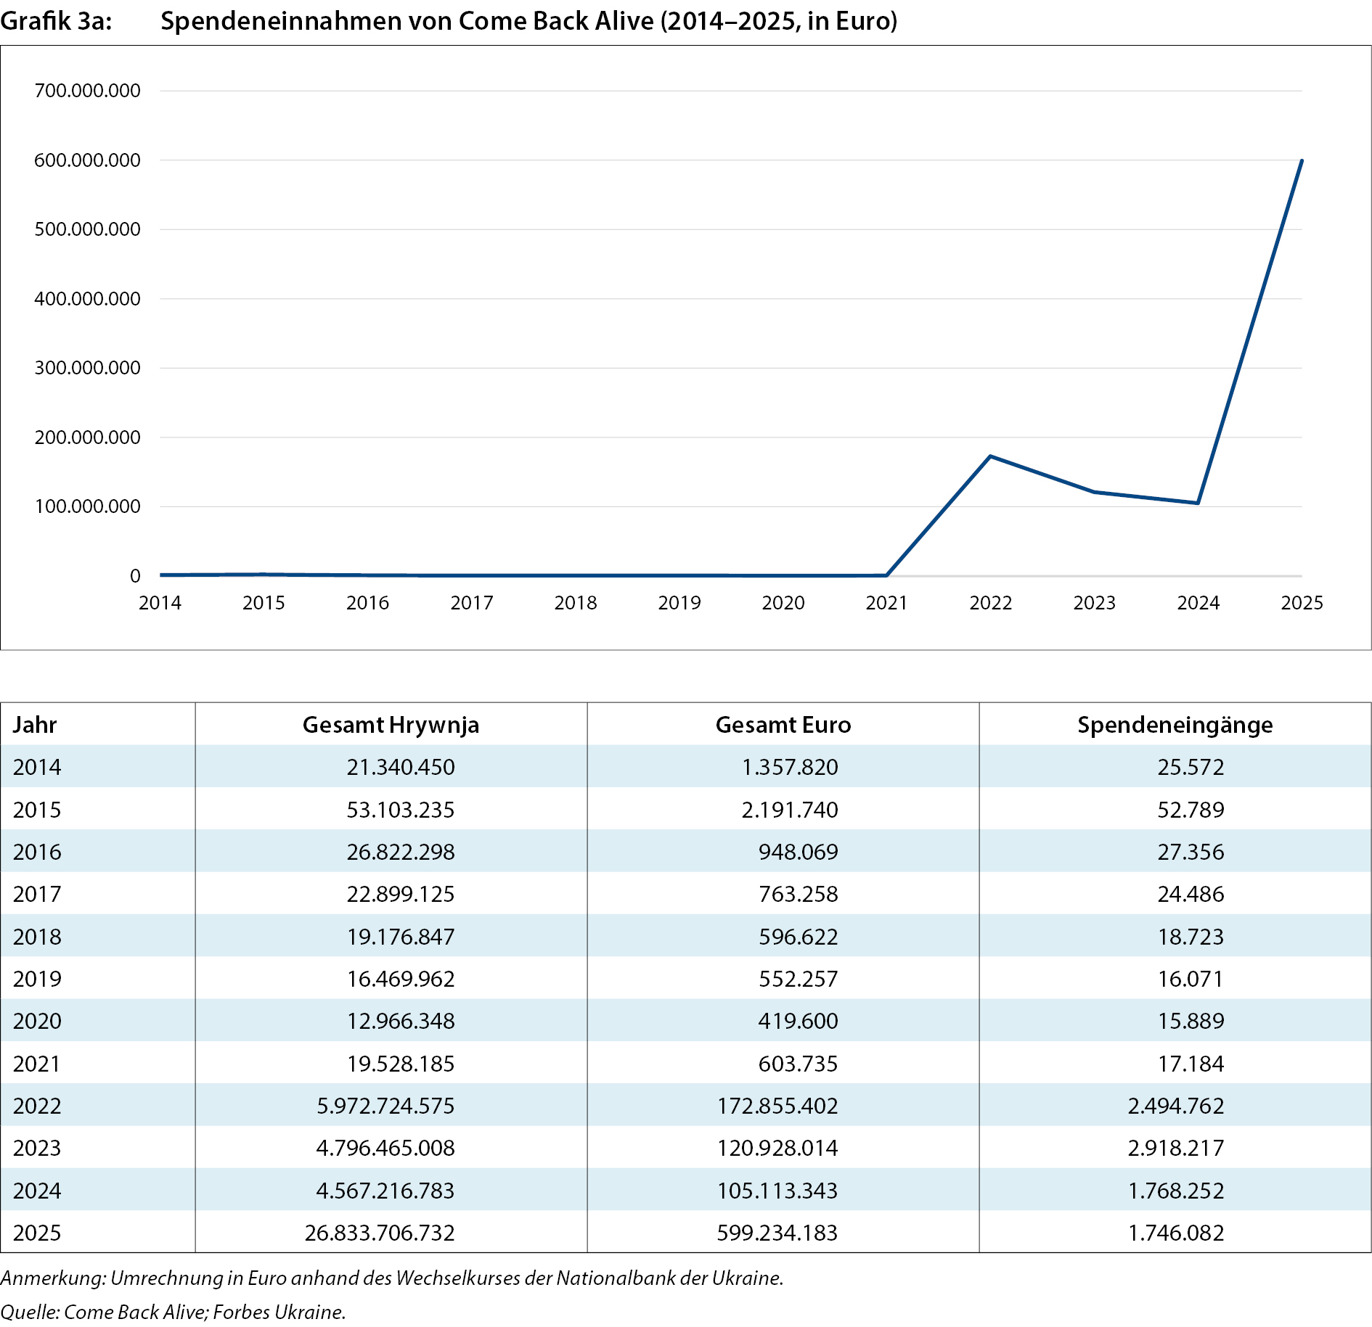This screenshot has width=1372, height=1327.
Task: Select the 2014 row year cell
Action: point(37,767)
